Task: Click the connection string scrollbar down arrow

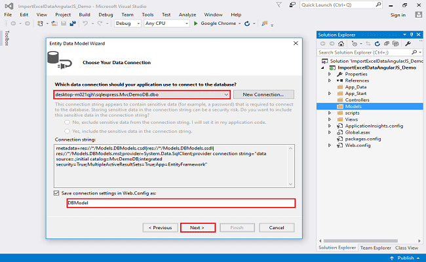Action: [290, 184]
